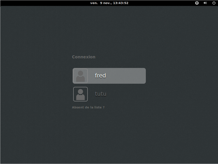
Task: Click the volume speaker icon
Action: tap(205, 3)
